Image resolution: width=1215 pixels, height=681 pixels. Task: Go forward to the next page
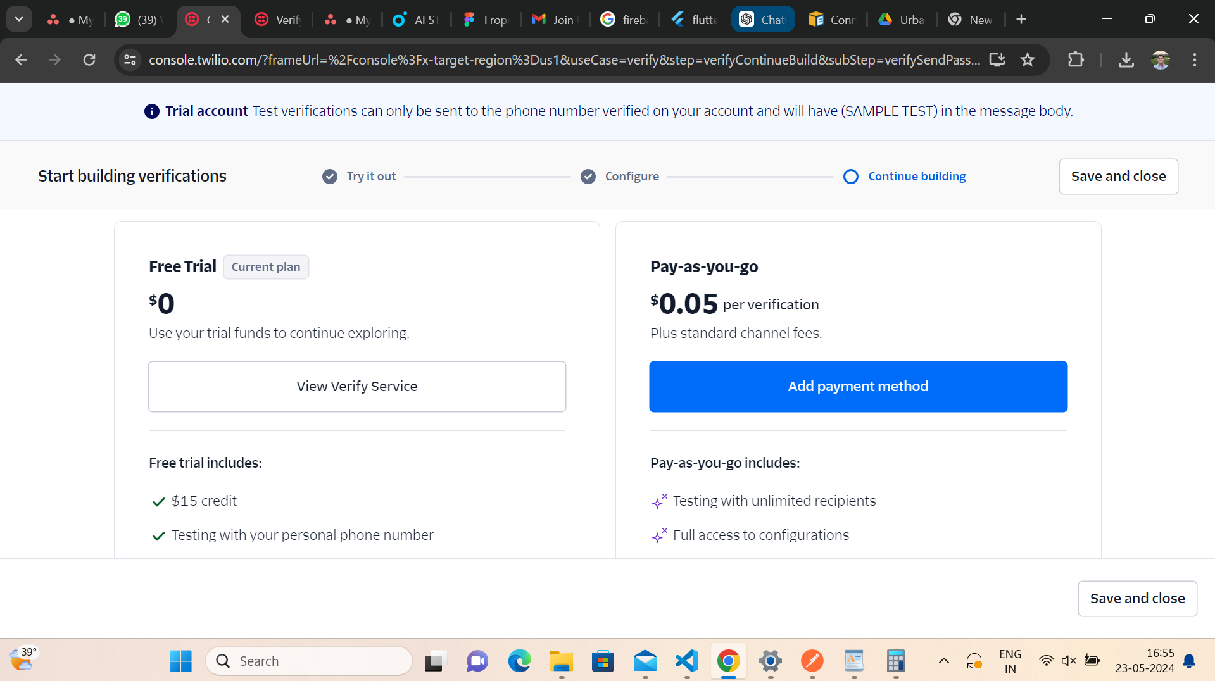click(x=55, y=59)
